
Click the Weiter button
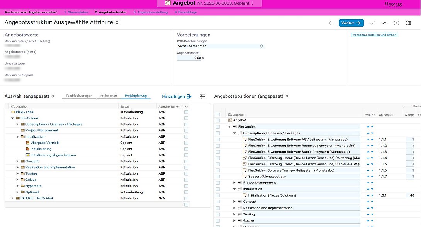click(x=351, y=23)
